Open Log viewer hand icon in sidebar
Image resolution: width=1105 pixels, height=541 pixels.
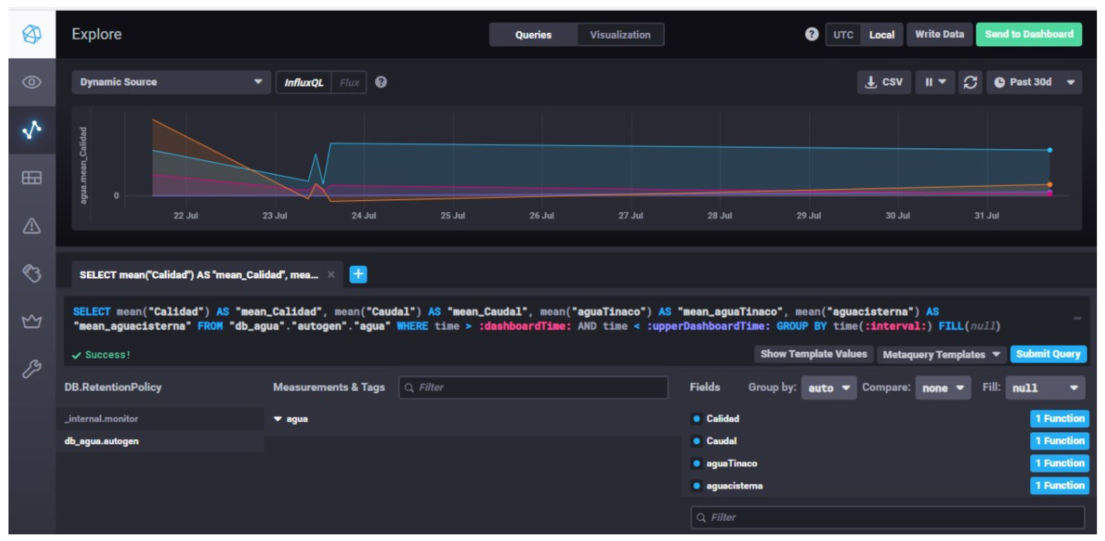pyautogui.click(x=32, y=273)
